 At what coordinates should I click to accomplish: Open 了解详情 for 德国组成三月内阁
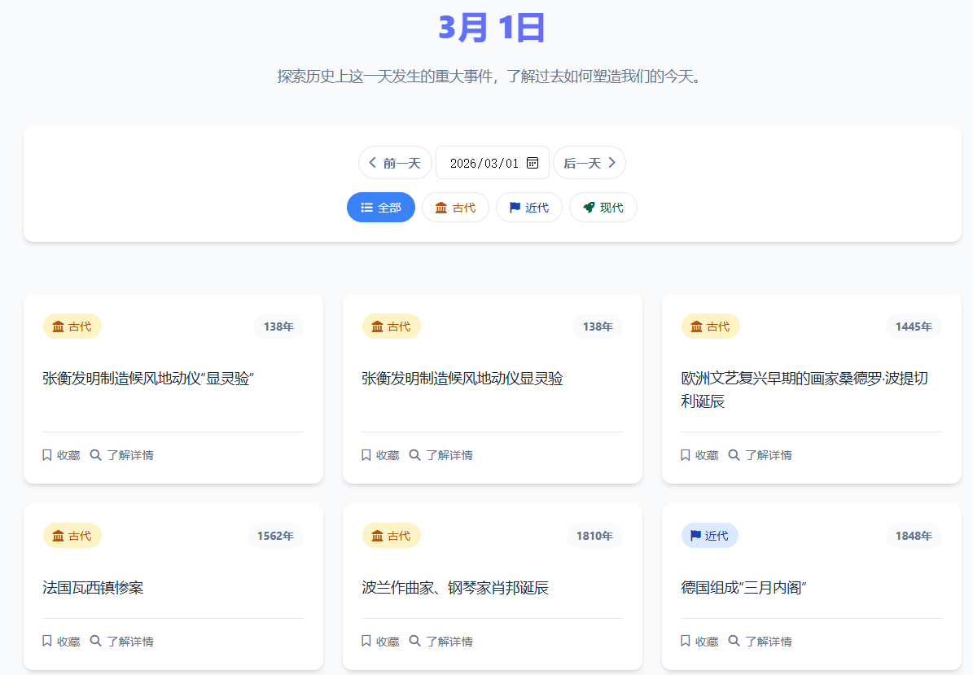(760, 642)
